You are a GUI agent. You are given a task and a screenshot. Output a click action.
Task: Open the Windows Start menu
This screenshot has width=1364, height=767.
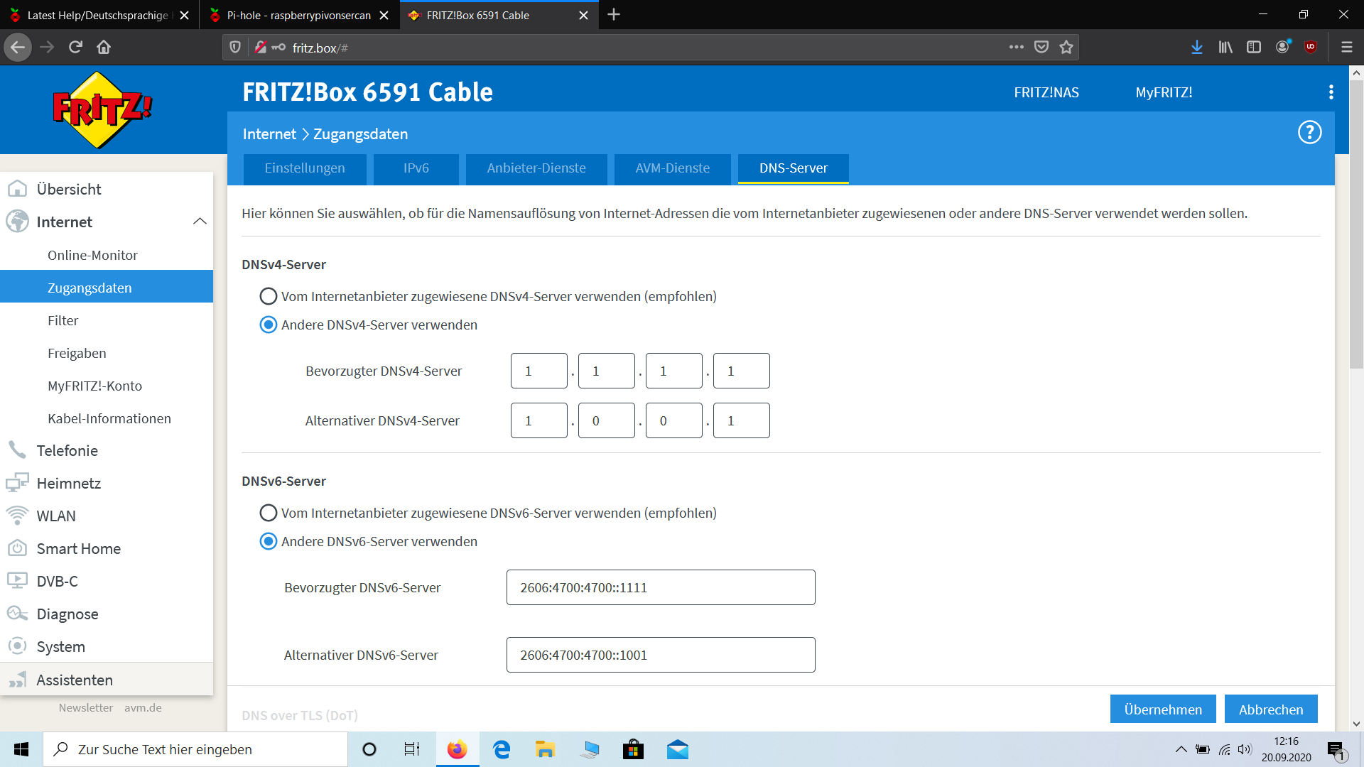click(x=21, y=749)
